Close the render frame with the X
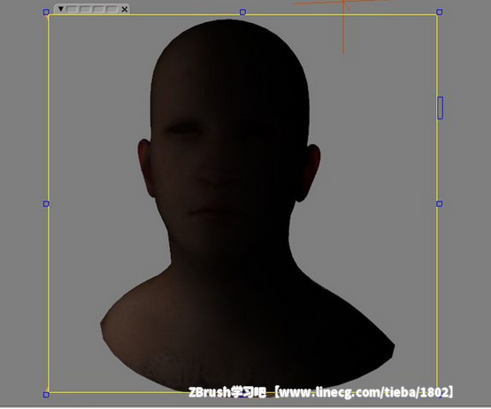 (125, 10)
